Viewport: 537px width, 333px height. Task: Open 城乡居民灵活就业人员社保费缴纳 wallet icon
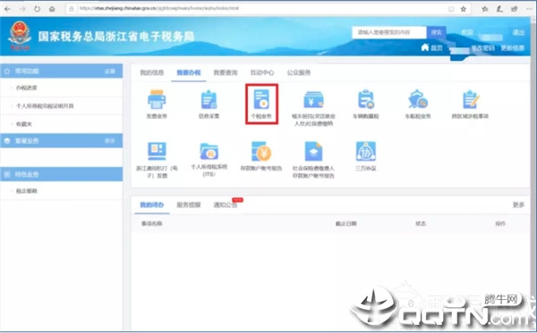click(x=313, y=99)
